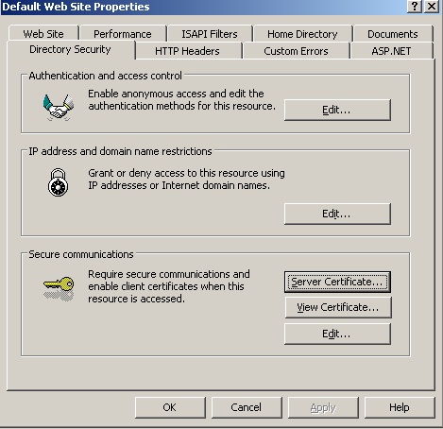Edit IP address and domain restrictions
The height and width of the screenshot is (429, 443).
pos(337,214)
